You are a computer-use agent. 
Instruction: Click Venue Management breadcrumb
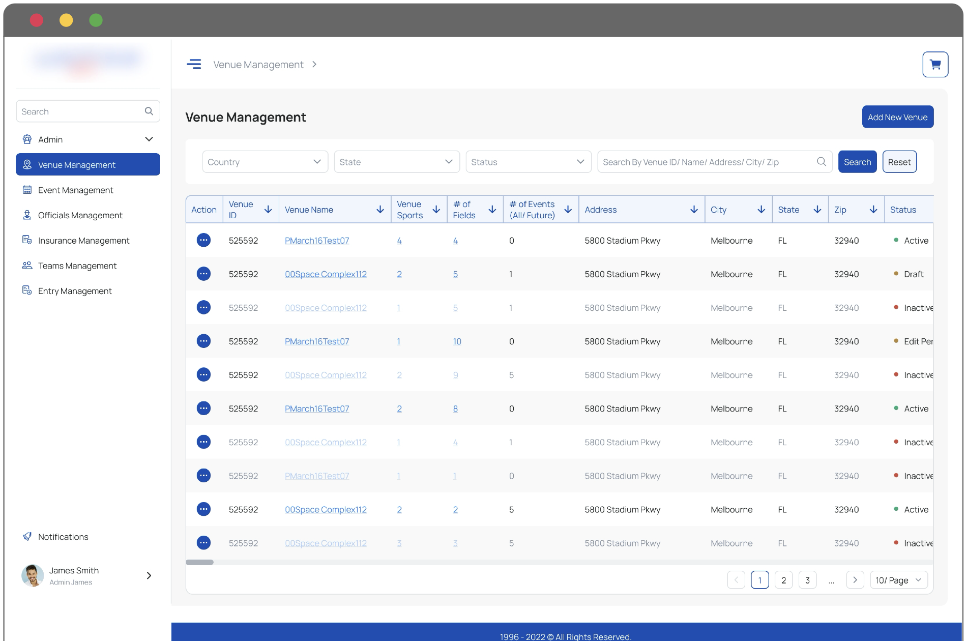[x=258, y=65]
